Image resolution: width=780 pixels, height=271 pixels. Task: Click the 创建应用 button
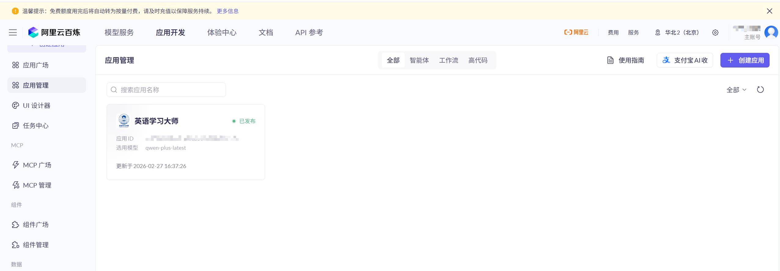(x=745, y=60)
